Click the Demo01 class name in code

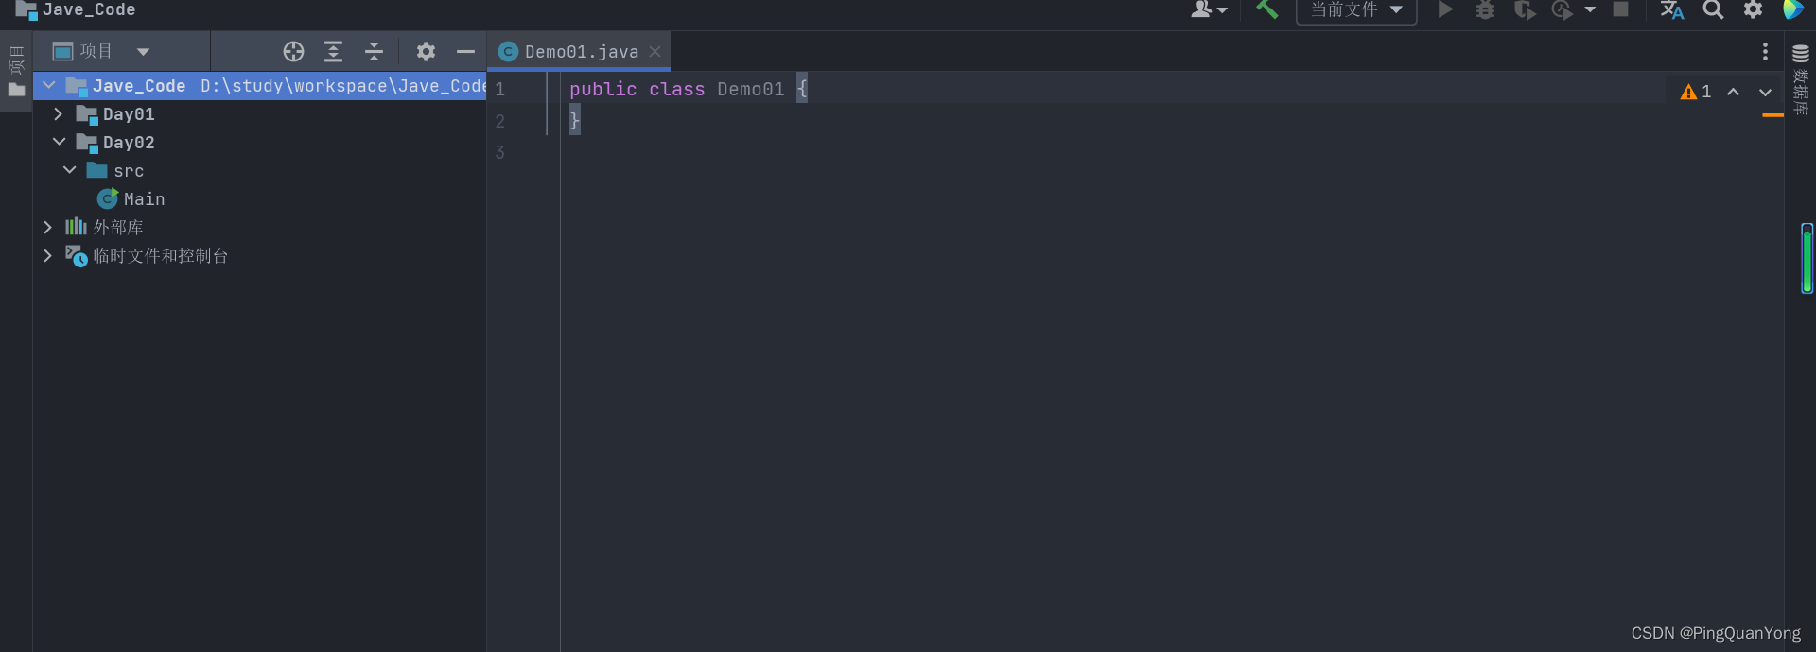click(751, 90)
